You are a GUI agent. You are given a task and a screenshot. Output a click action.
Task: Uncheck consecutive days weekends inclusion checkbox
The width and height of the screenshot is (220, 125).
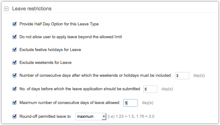[x=14, y=75]
